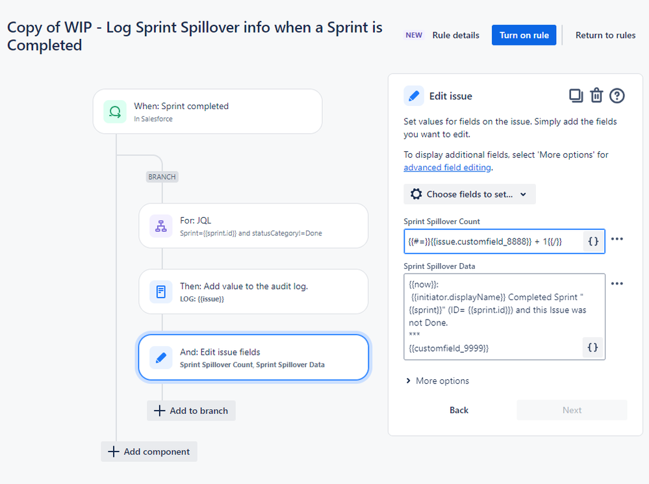Click Return to rules
The image size is (649, 484).
point(605,35)
